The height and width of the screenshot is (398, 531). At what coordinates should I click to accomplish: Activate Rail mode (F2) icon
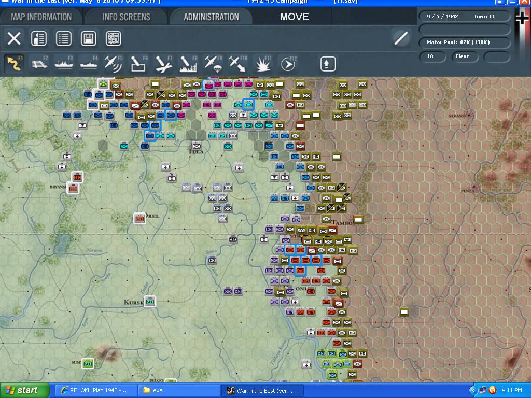pyautogui.click(x=39, y=64)
